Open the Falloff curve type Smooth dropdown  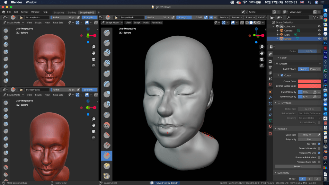pos(298,64)
